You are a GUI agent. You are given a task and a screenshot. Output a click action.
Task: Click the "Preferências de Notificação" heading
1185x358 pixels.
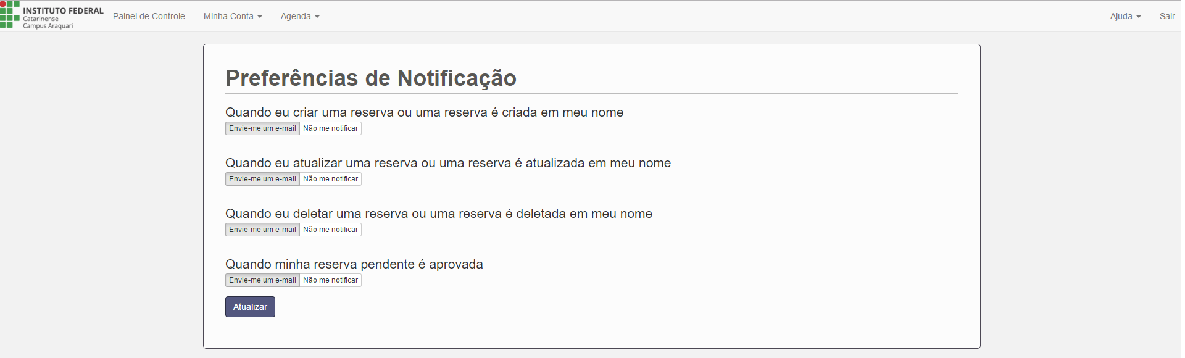[371, 78]
